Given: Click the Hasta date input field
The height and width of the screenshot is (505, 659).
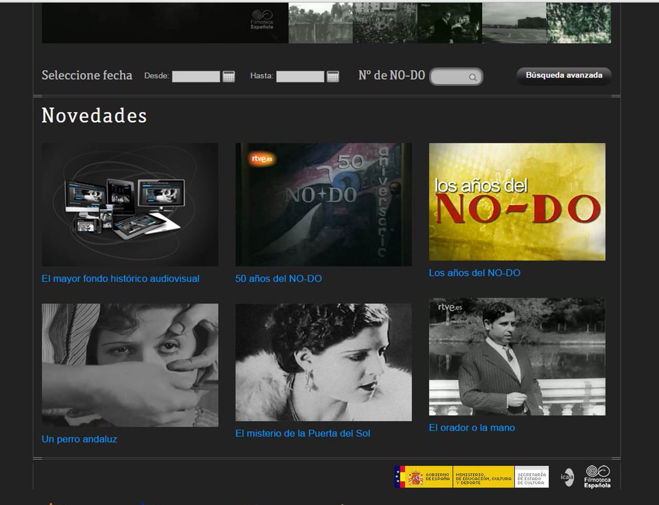Looking at the screenshot, I should point(300,76).
